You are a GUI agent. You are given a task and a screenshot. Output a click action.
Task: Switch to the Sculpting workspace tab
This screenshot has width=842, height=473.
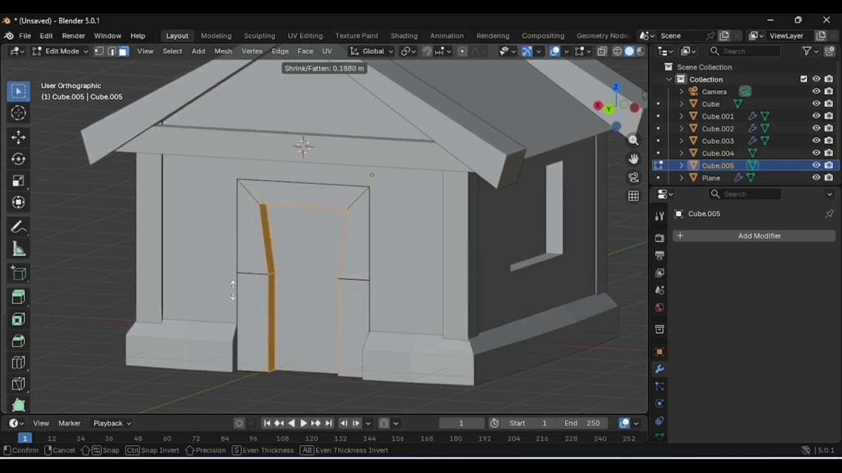[259, 35]
